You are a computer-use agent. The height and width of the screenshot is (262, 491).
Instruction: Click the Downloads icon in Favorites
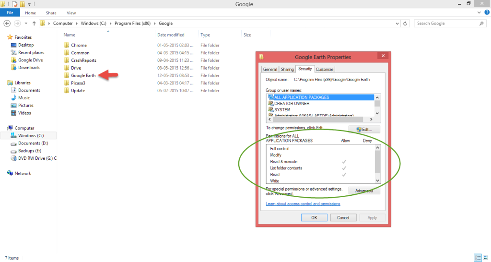coord(13,67)
